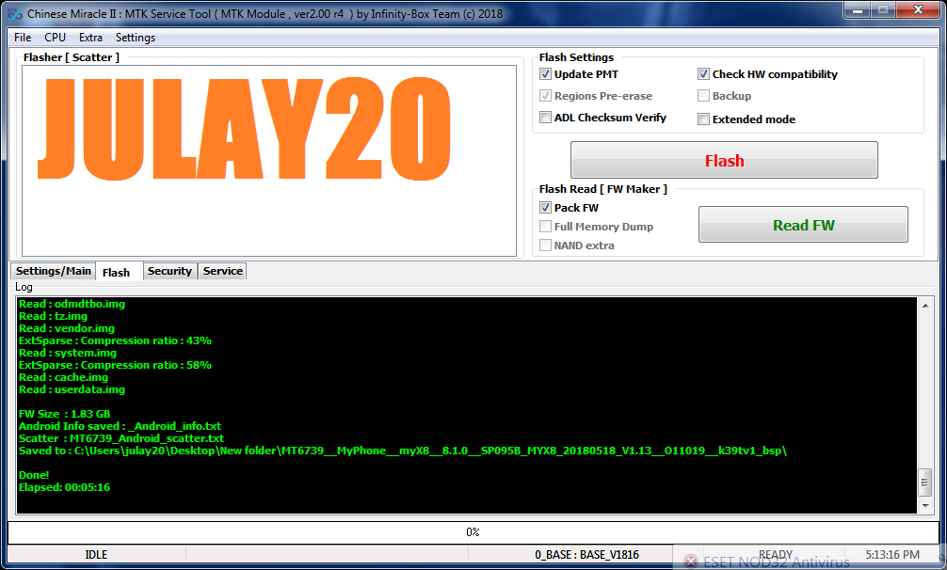Screen dimensions: 947x570
Task: Click the application icon in title bar
Action: (15, 14)
